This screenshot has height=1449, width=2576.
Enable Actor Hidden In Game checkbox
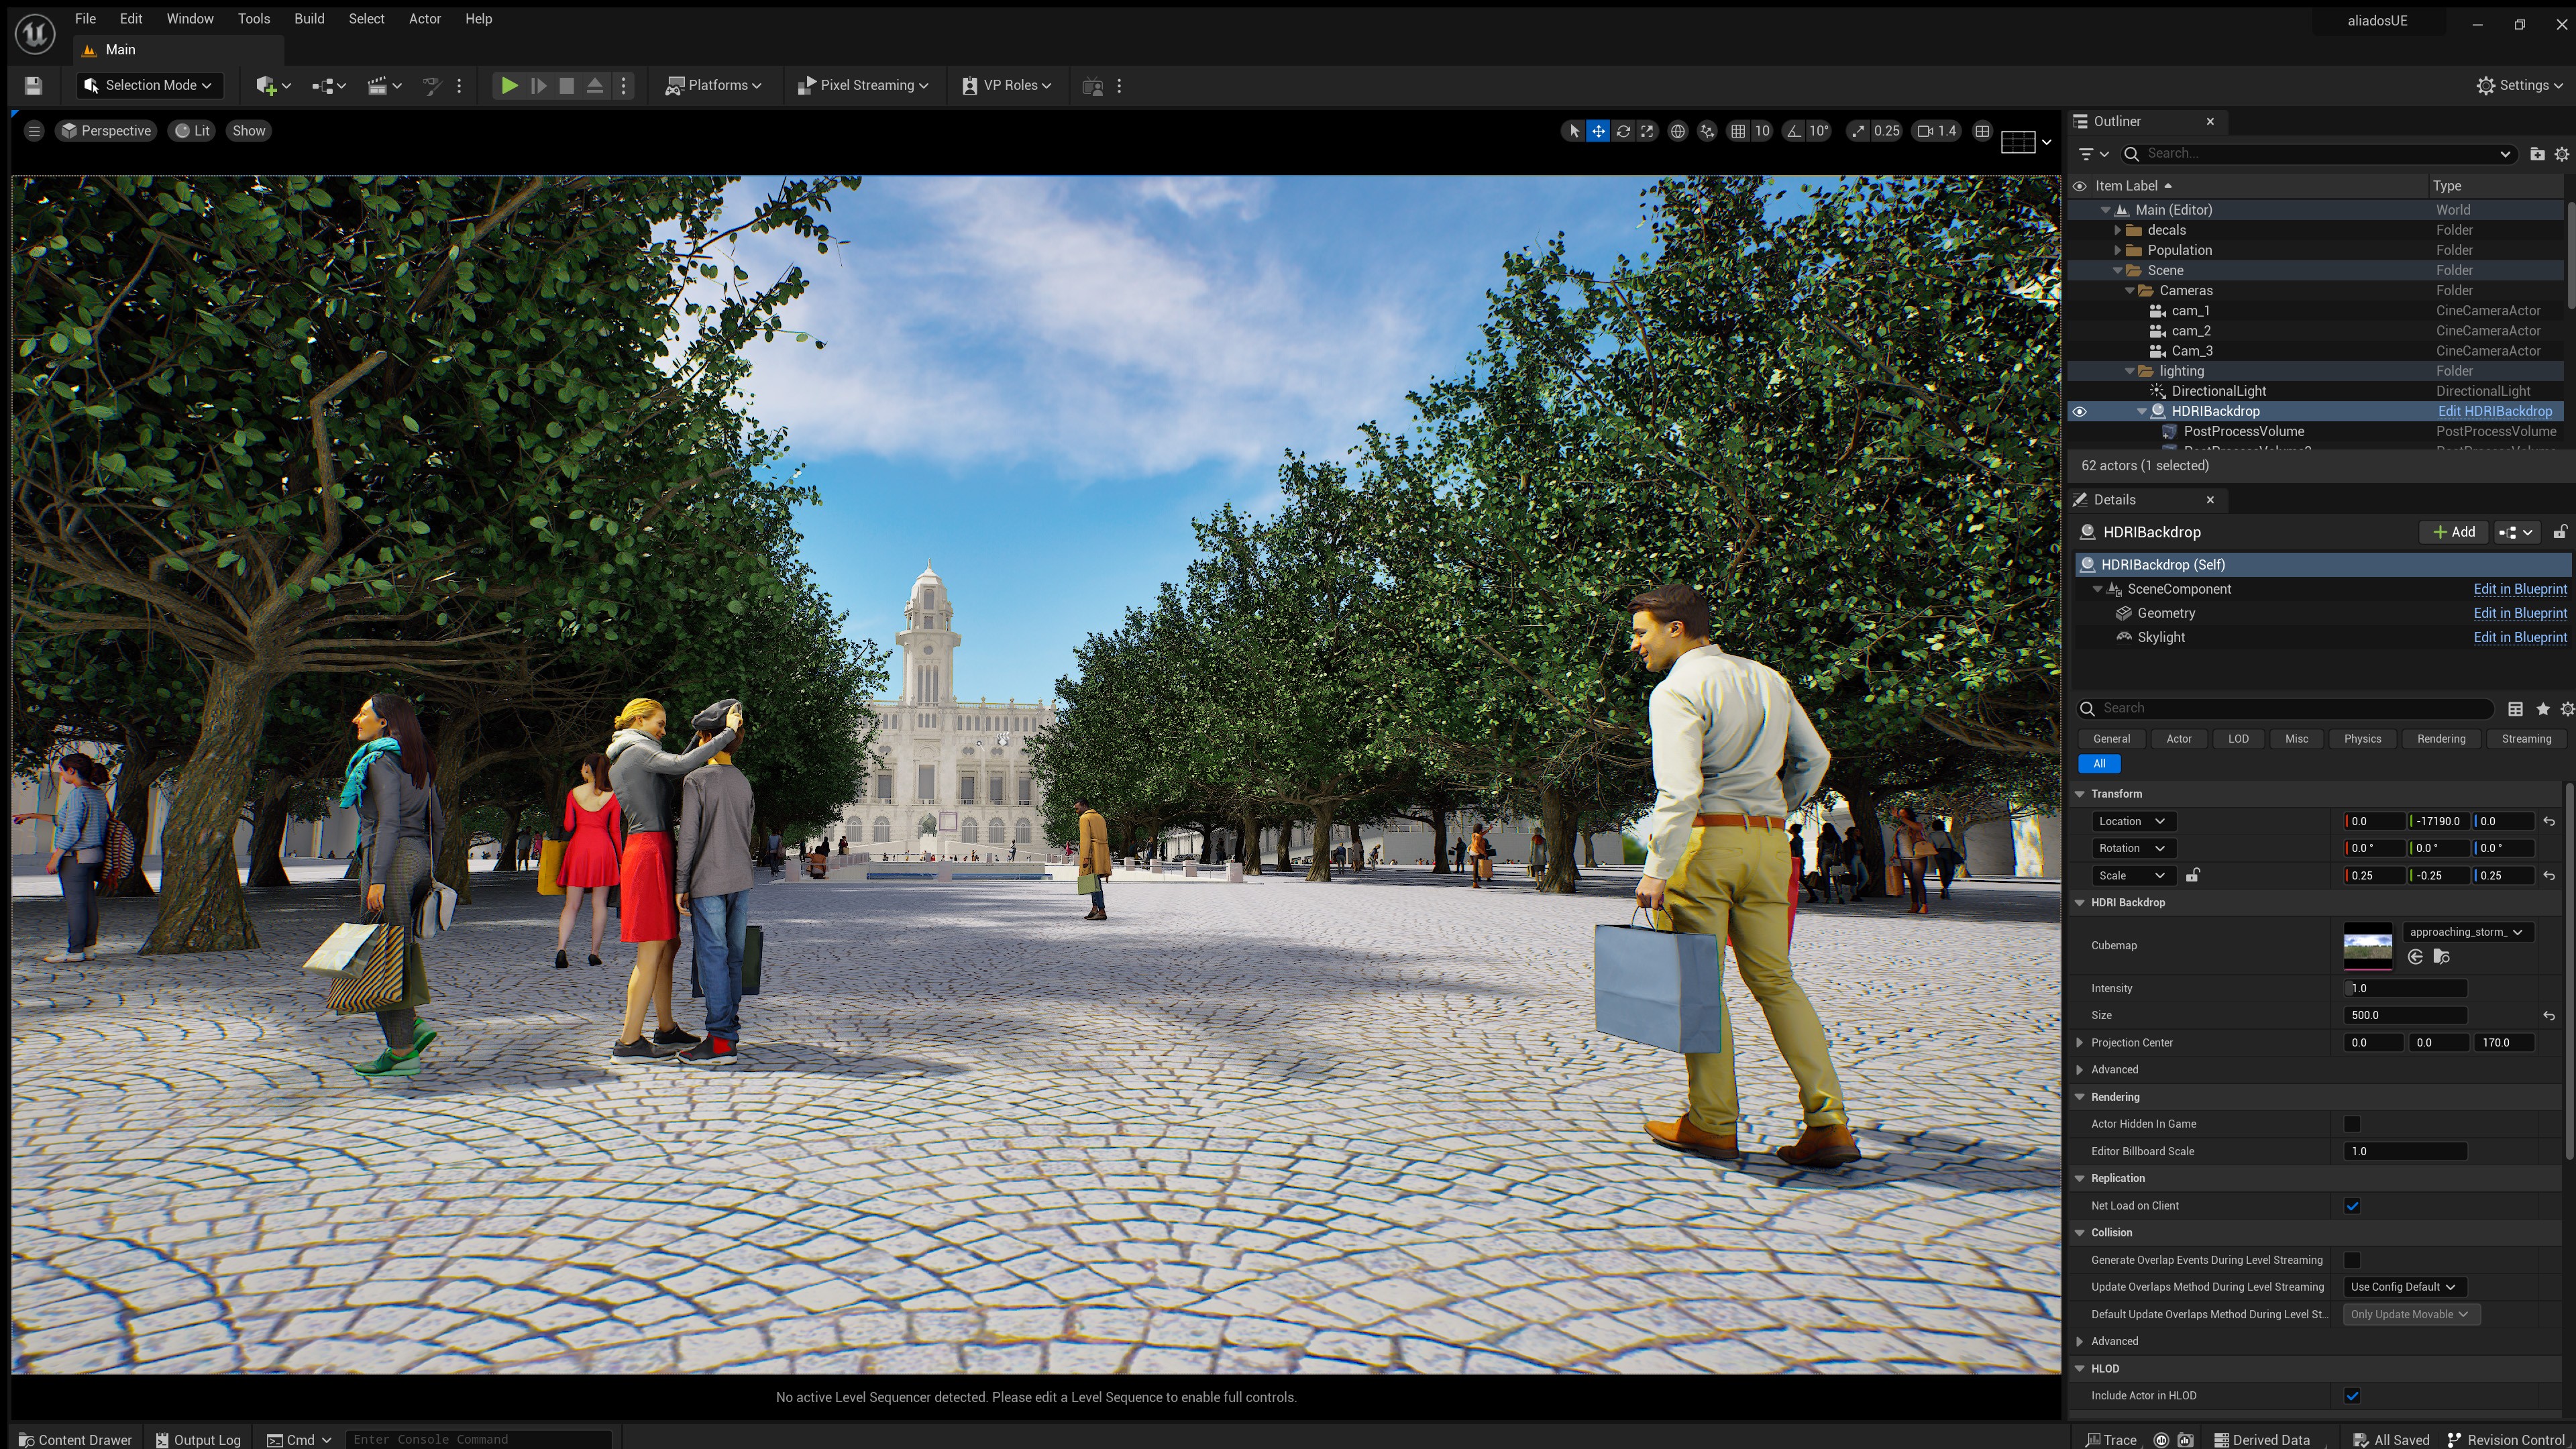point(2352,1124)
